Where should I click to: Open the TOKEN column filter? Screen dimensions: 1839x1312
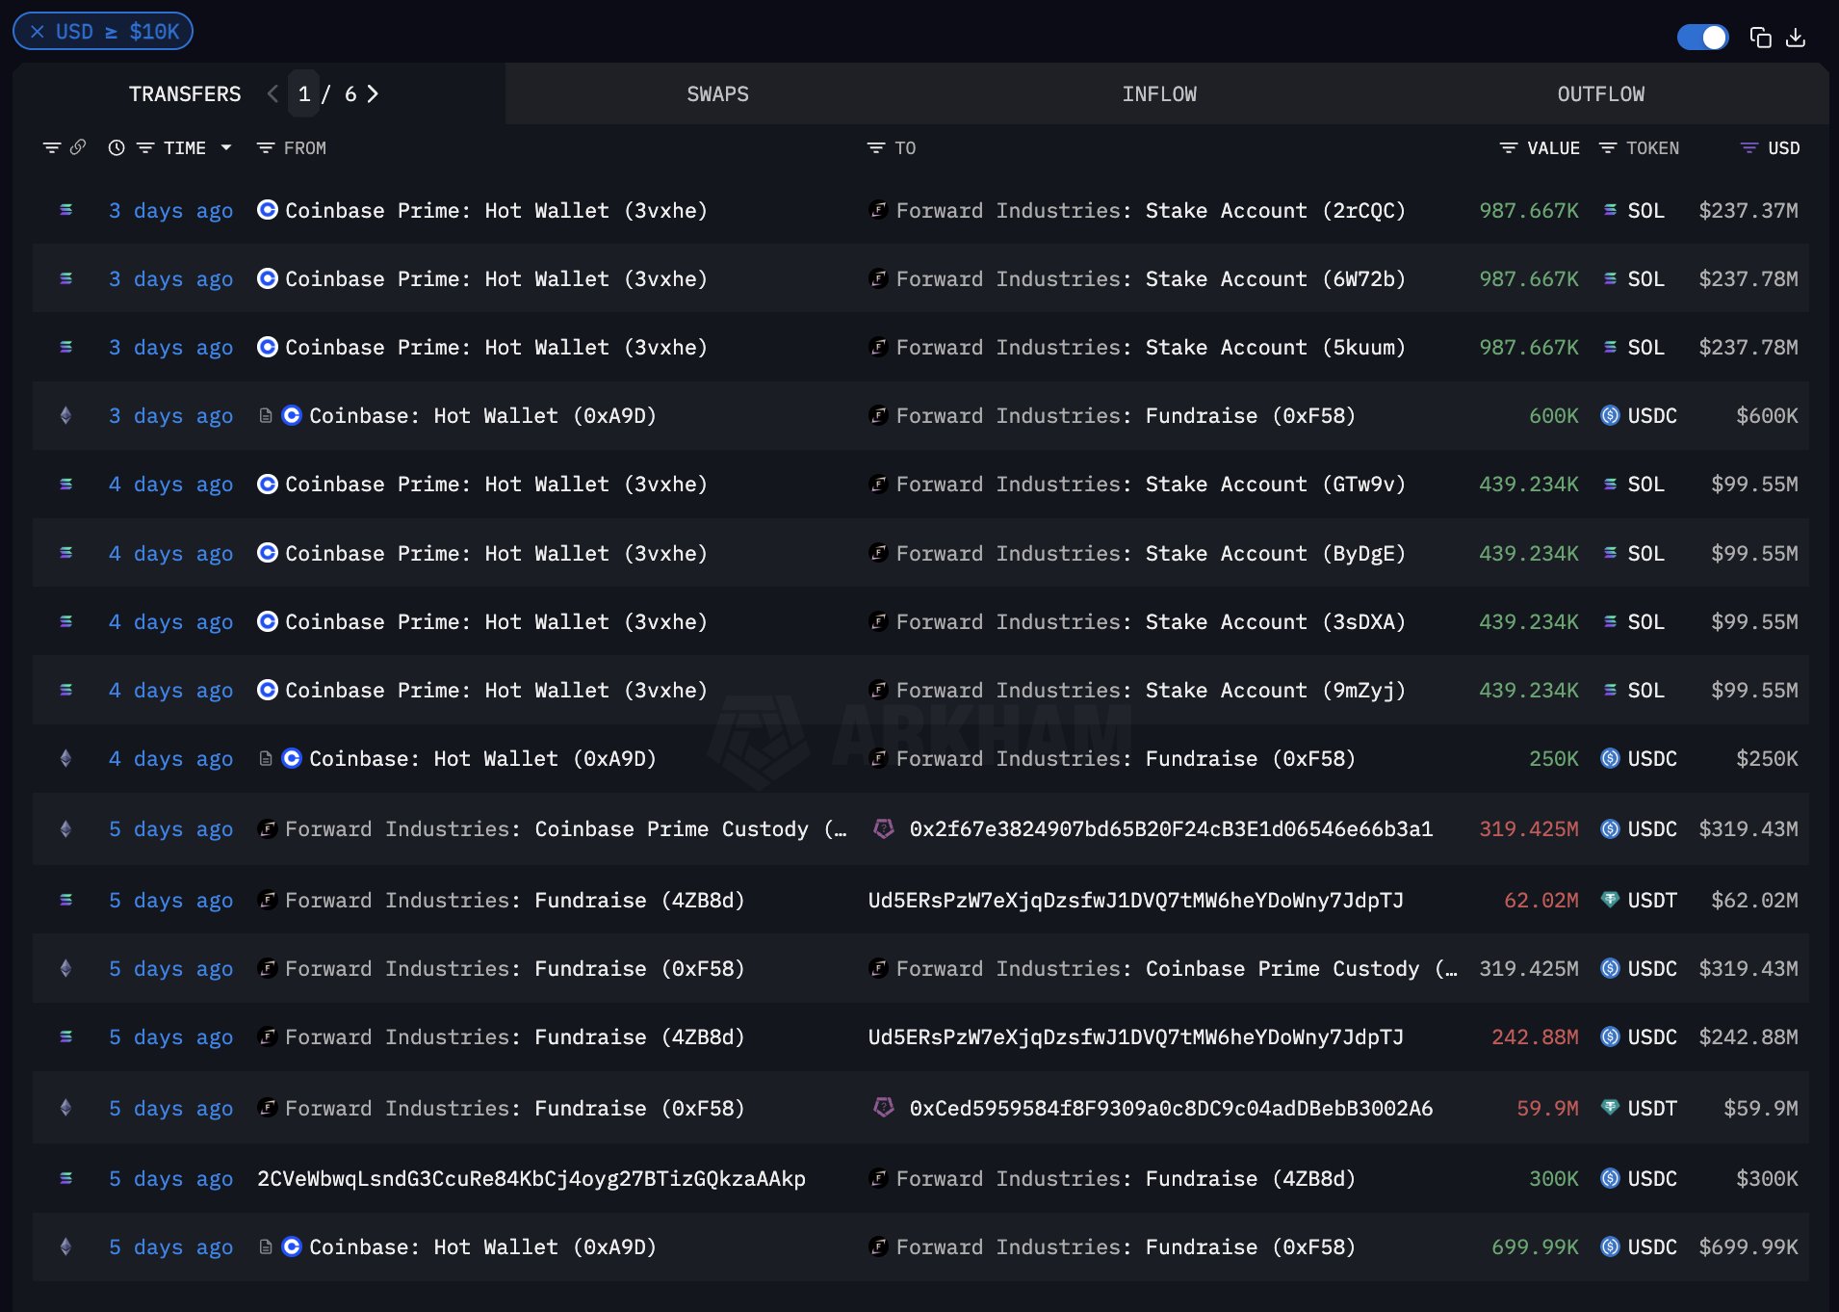tap(1608, 147)
